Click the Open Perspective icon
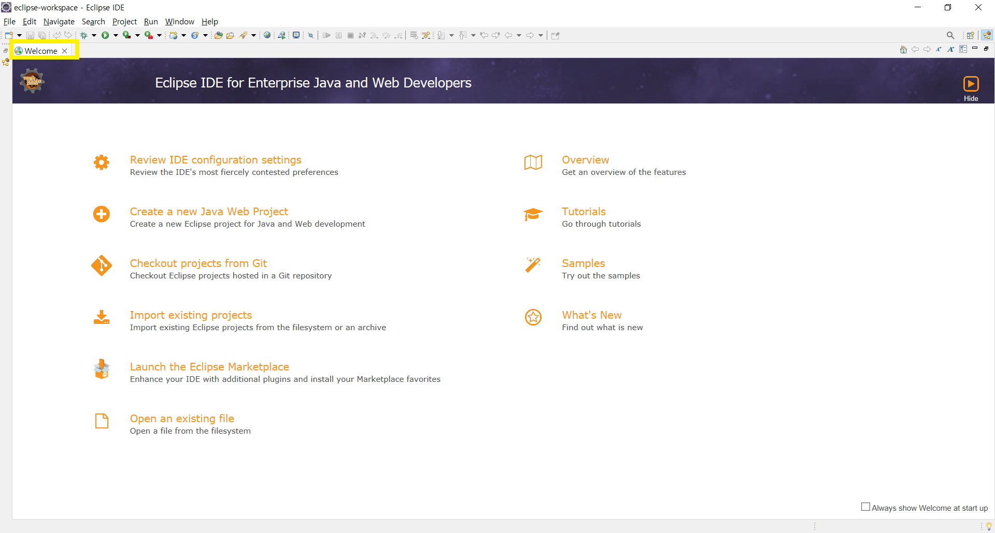 [971, 35]
